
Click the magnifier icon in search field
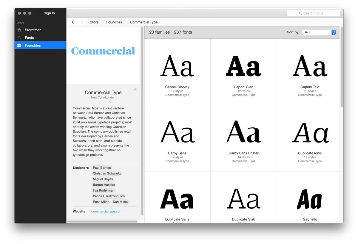pyautogui.click(x=300, y=13)
